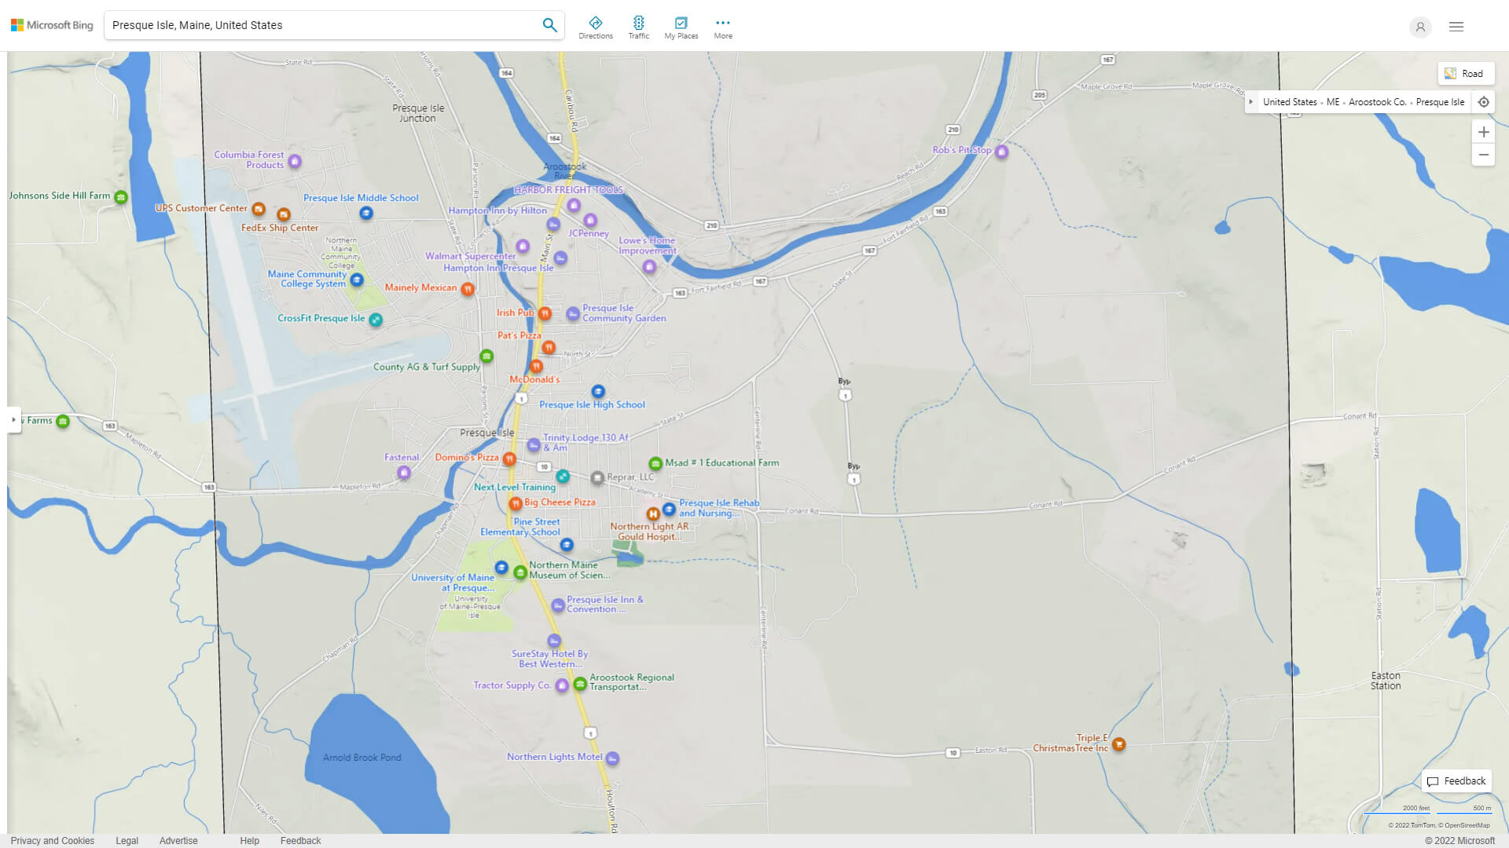The height and width of the screenshot is (848, 1509).
Task: Switch the Road map style
Action: (1465, 74)
